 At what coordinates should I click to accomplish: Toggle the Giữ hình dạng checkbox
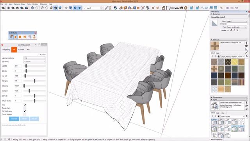coord(25,111)
